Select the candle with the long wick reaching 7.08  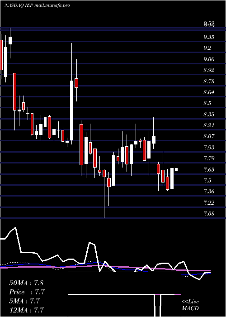point(104,173)
